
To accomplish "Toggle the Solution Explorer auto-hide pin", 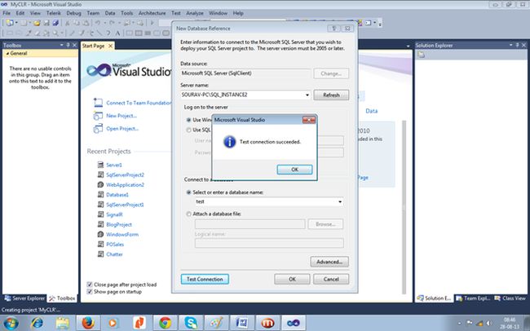I will 517,45.
